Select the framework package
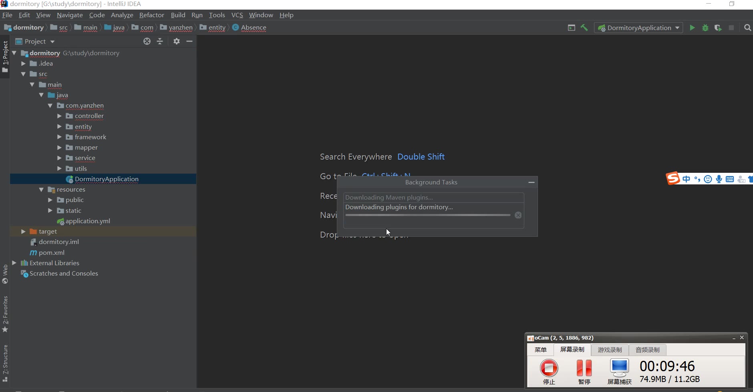 coord(86,137)
